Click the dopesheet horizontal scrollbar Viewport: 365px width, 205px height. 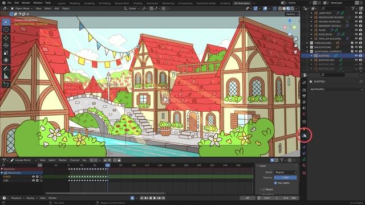coord(105,193)
